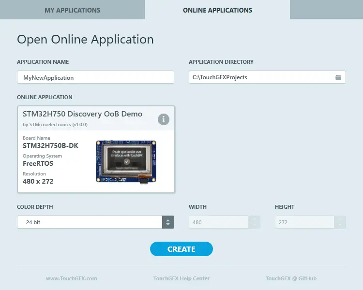Browse for directory using folder icon
This screenshot has width=363, height=290.
tap(338, 77)
